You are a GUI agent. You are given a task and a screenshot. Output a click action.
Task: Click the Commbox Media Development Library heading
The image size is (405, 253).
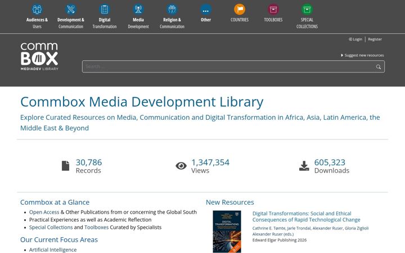click(142, 102)
